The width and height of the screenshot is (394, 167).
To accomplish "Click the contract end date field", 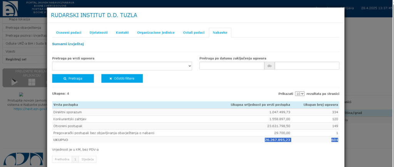I will click(x=307, y=66).
